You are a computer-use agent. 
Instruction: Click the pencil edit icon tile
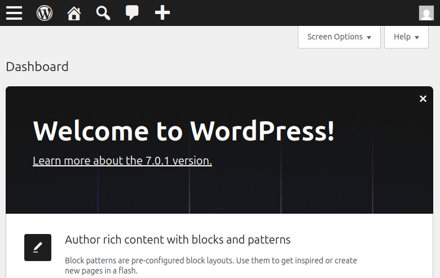(x=38, y=248)
